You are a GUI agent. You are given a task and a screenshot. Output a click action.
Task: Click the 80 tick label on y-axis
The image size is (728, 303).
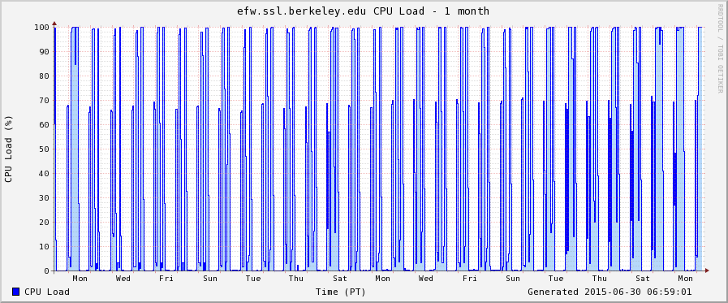click(x=43, y=76)
